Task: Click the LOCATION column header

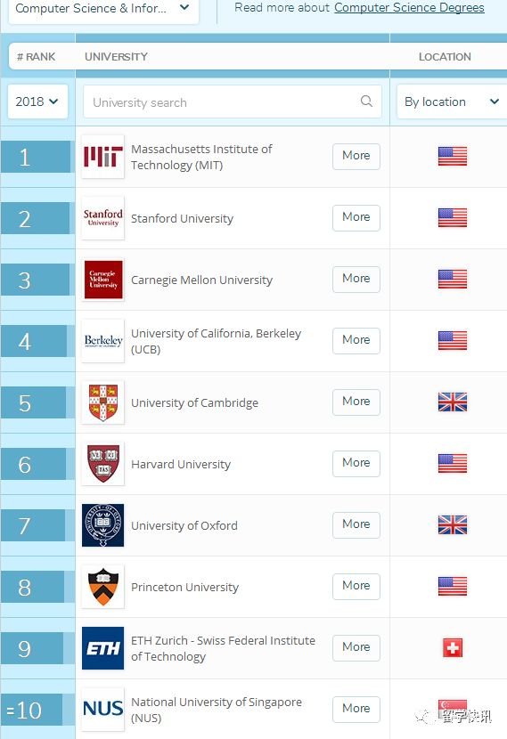Action: (x=445, y=57)
